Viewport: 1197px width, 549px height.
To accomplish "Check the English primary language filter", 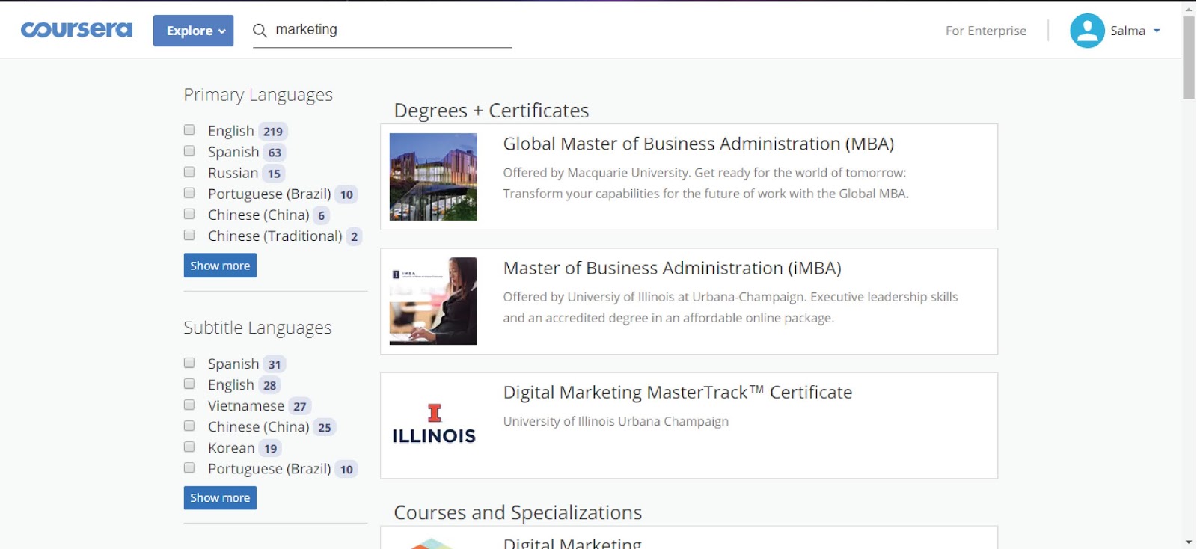I will coord(189,130).
